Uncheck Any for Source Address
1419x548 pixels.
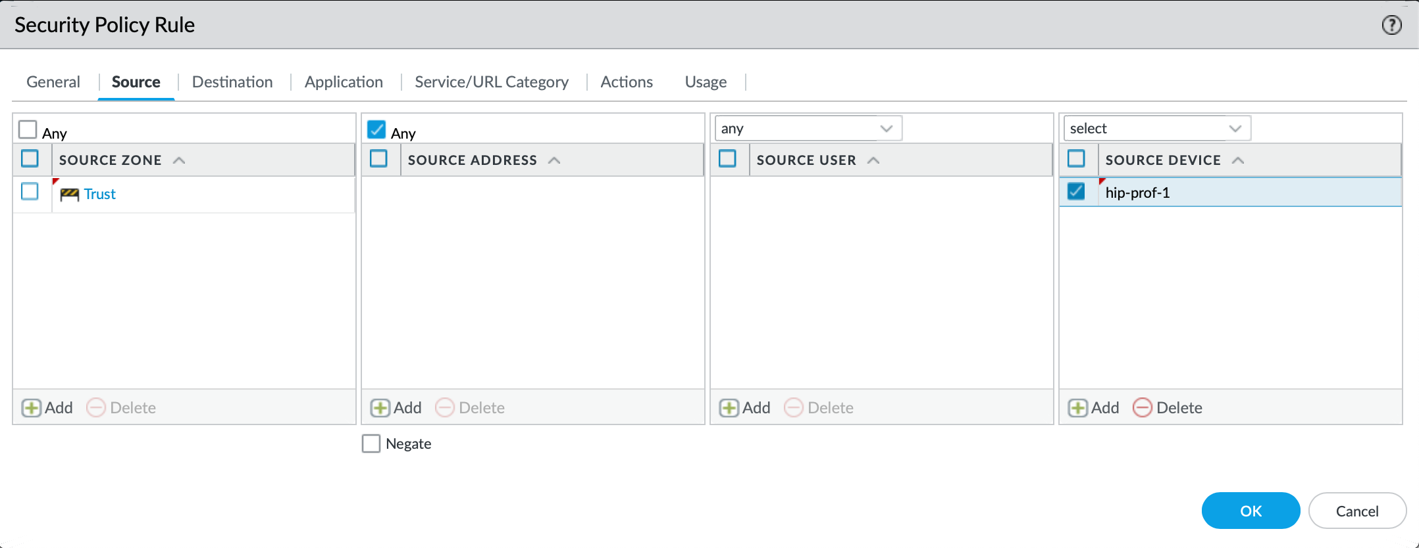tap(376, 129)
